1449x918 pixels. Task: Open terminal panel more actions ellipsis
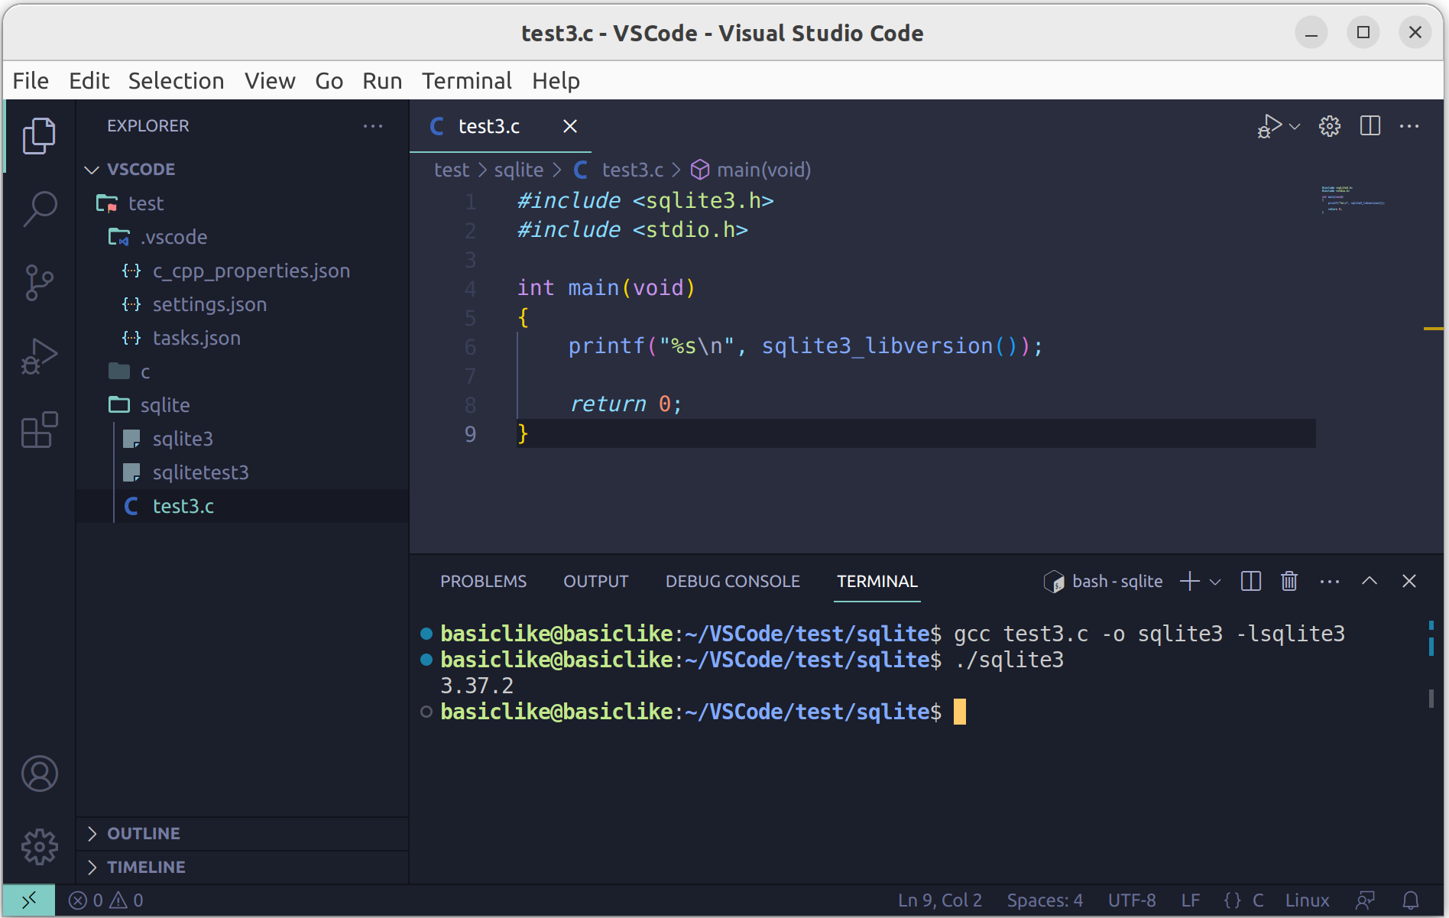pos(1330,582)
